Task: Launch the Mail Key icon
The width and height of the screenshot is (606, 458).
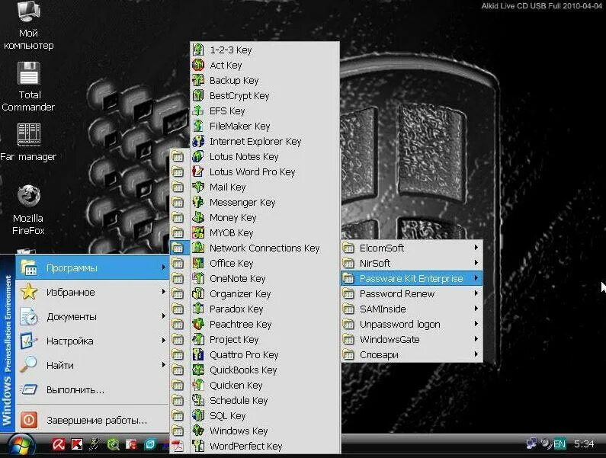Action: point(198,187)
